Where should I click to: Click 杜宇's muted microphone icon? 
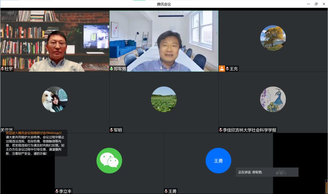[x=3, y=69]
